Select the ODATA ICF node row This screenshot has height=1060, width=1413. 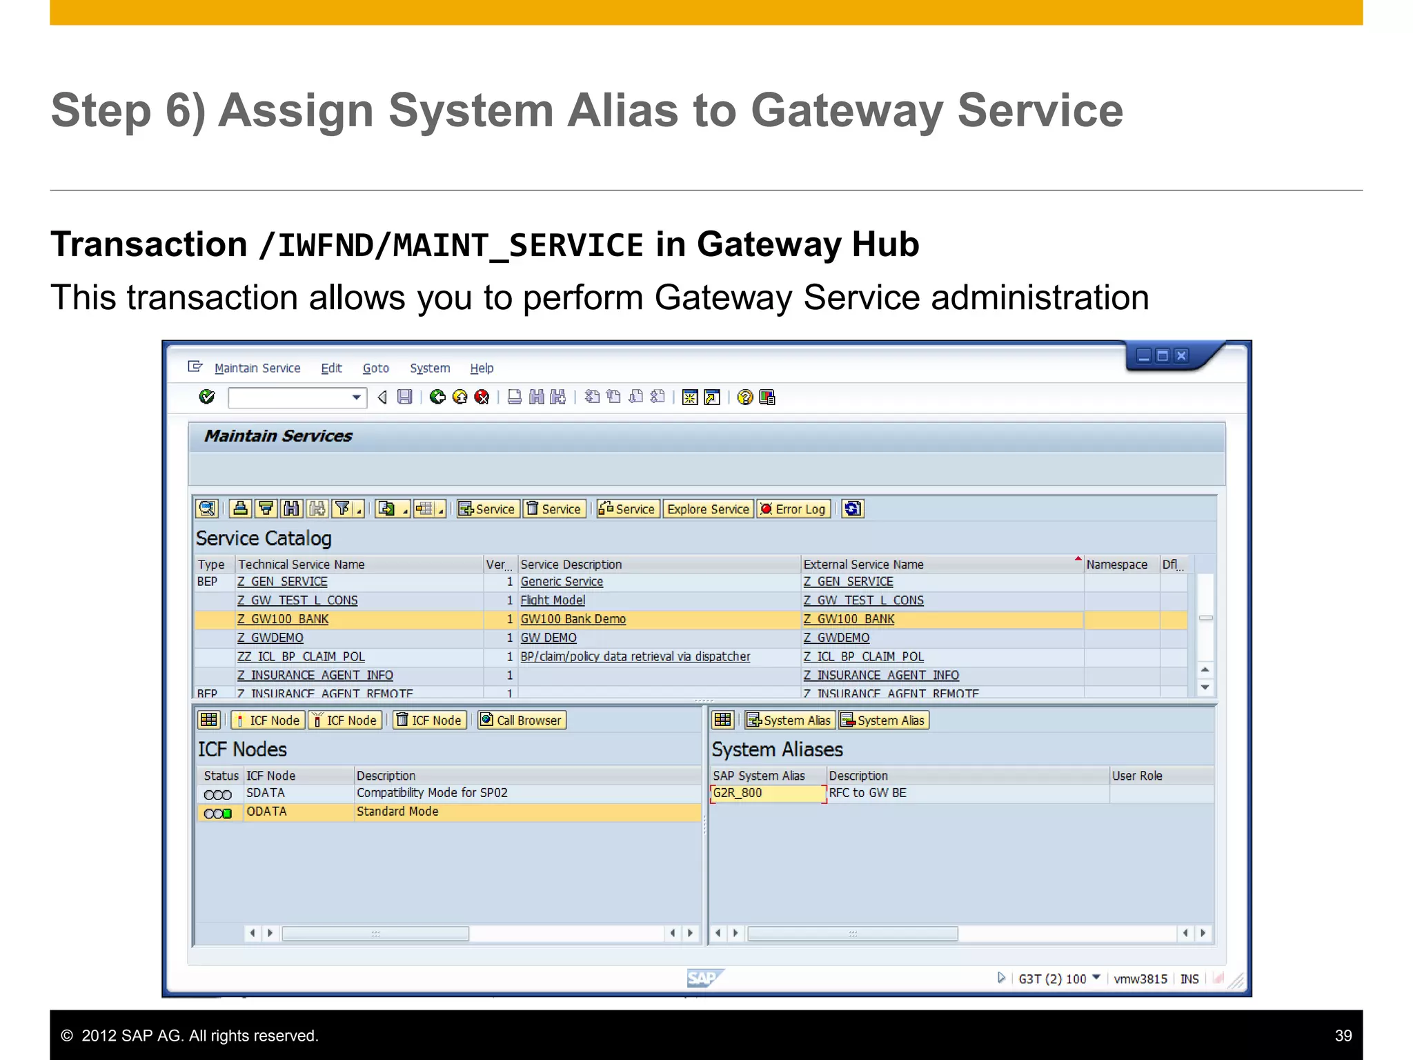coord(448,812)
